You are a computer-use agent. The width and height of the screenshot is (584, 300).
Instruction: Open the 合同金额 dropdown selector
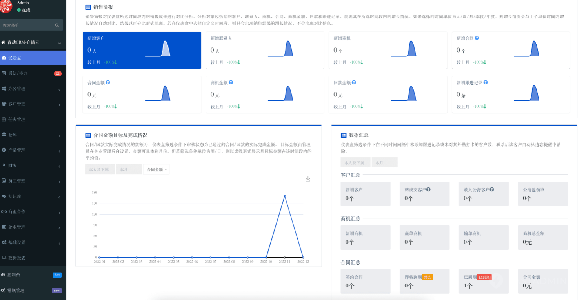(x=156, y=169)
